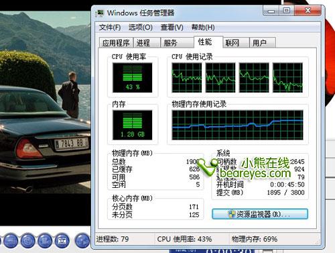
Task: Click the shield icon on 资源监视器 button
Action: coord(232,214)
